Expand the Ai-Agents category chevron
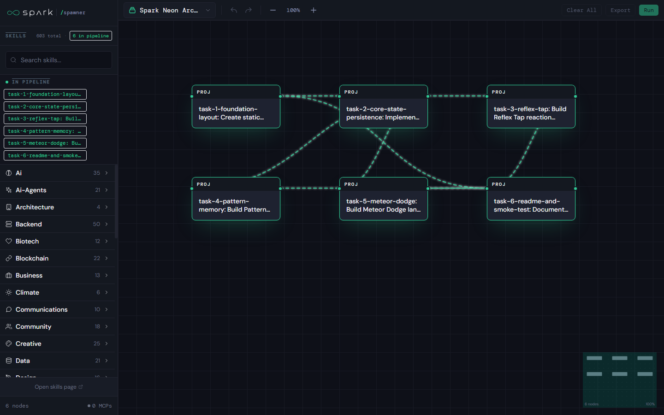Image resolution: width=664 pixels, height=415 pixels. (x=107, y=190)
